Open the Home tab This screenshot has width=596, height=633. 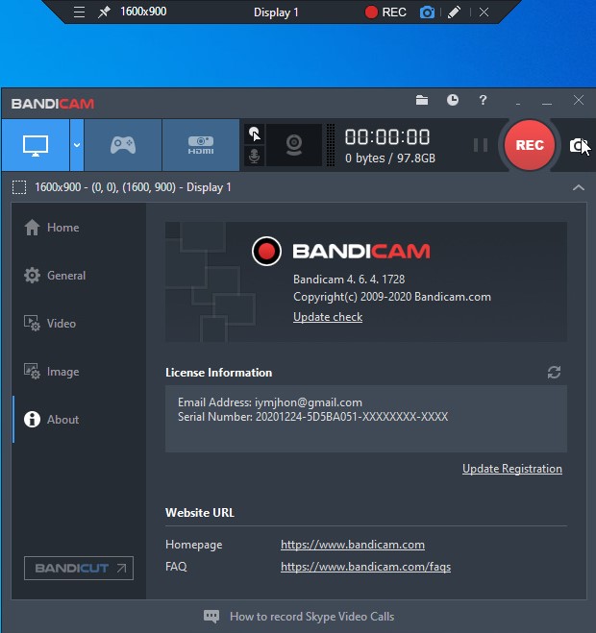pyautogui.click(x=51, y=228)
